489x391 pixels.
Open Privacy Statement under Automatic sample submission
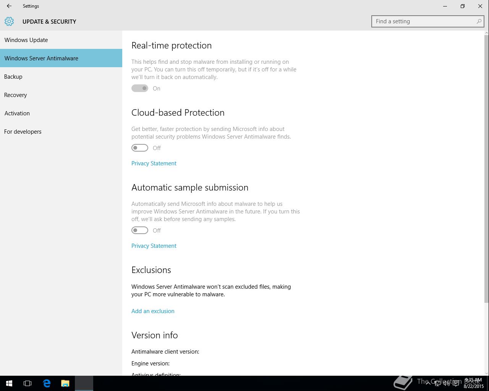point(154,246)
